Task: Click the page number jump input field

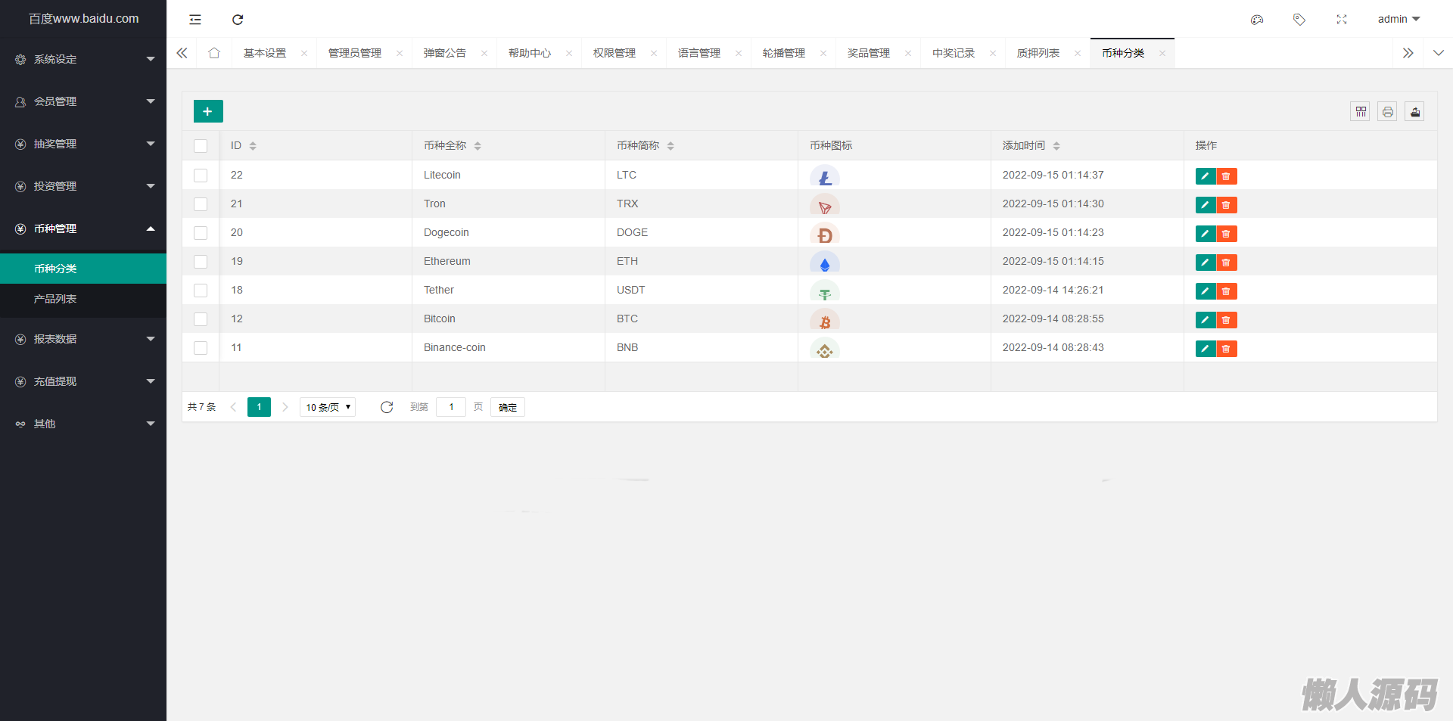Action: (x=451, y=407)
